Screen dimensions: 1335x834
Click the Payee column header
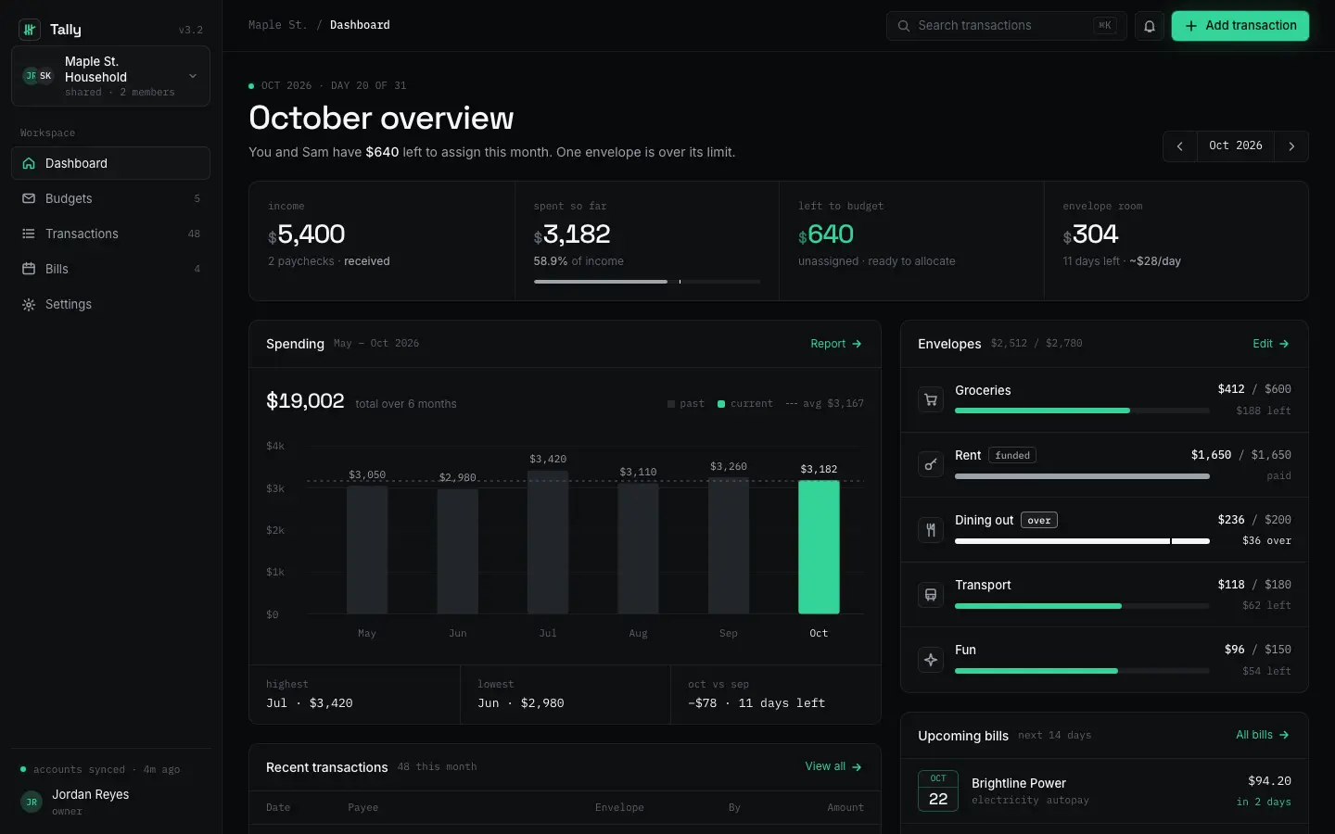[362, 808]
